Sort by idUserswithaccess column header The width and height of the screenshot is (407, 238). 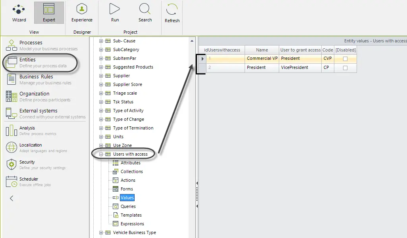coord(222,50)
